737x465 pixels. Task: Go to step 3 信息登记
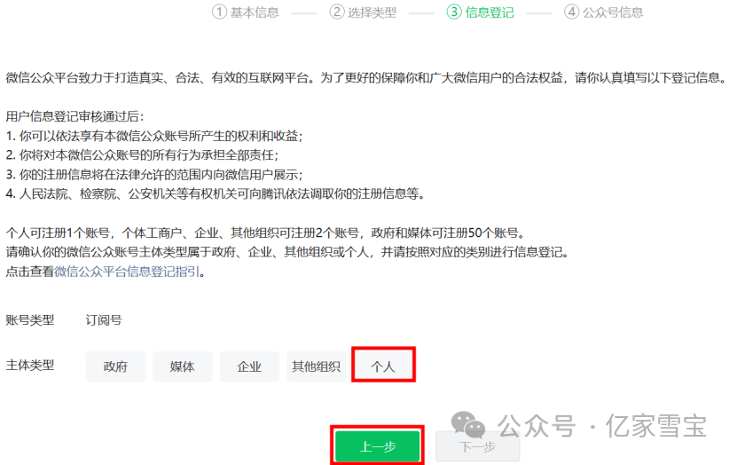481,12
